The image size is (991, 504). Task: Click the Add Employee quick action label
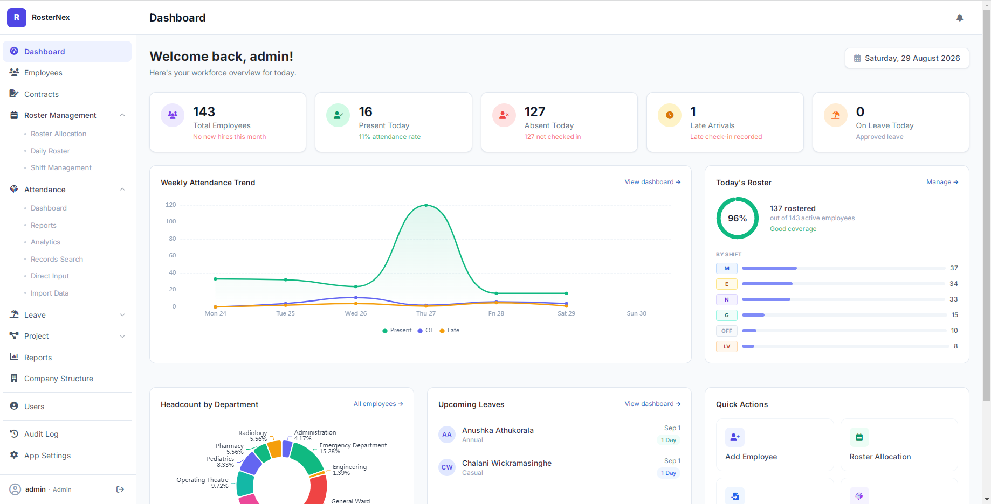pos(751,457)
